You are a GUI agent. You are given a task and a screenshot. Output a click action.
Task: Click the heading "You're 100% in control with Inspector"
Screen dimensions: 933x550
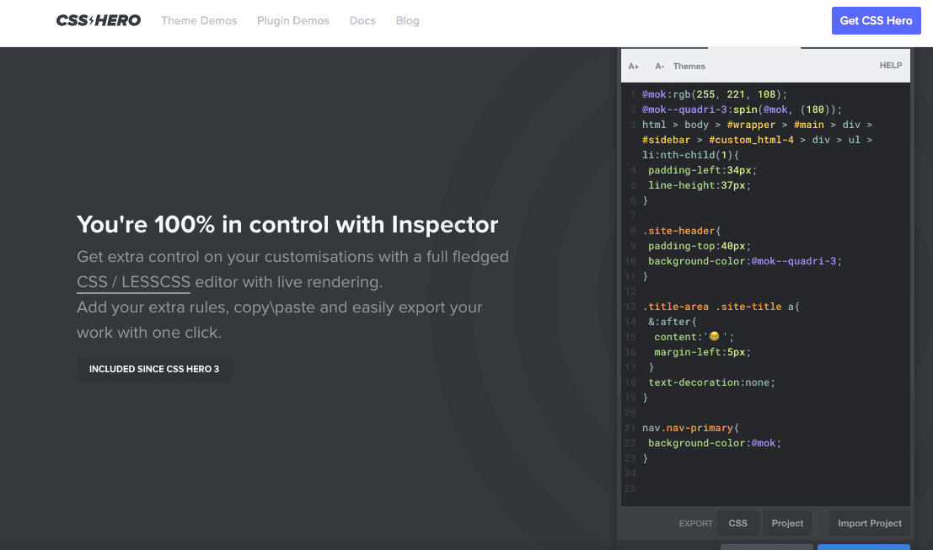click(287, 225)
